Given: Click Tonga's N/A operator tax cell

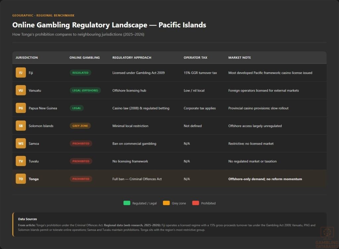Looking at the screenshot, I should tap(187, 179).
